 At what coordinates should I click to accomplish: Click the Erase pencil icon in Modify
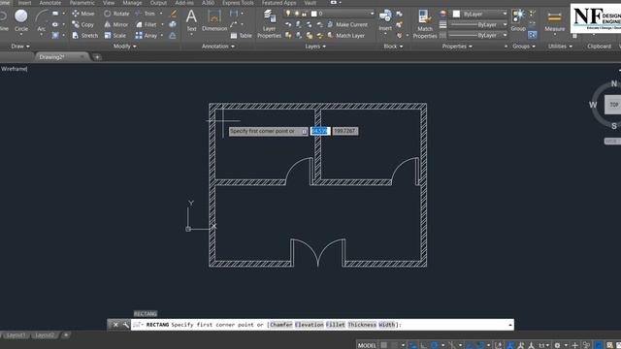pos(173,14)
